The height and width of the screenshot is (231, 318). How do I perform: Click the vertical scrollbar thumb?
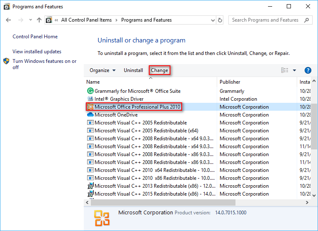pos(314,127)
